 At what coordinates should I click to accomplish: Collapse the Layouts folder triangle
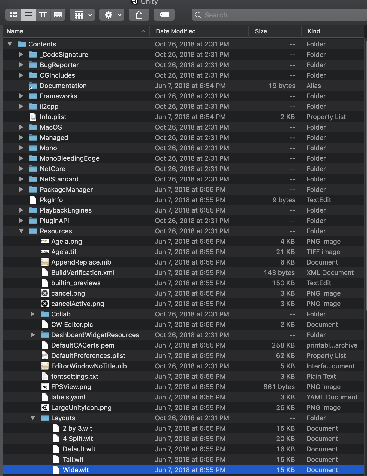pos(33,418)
